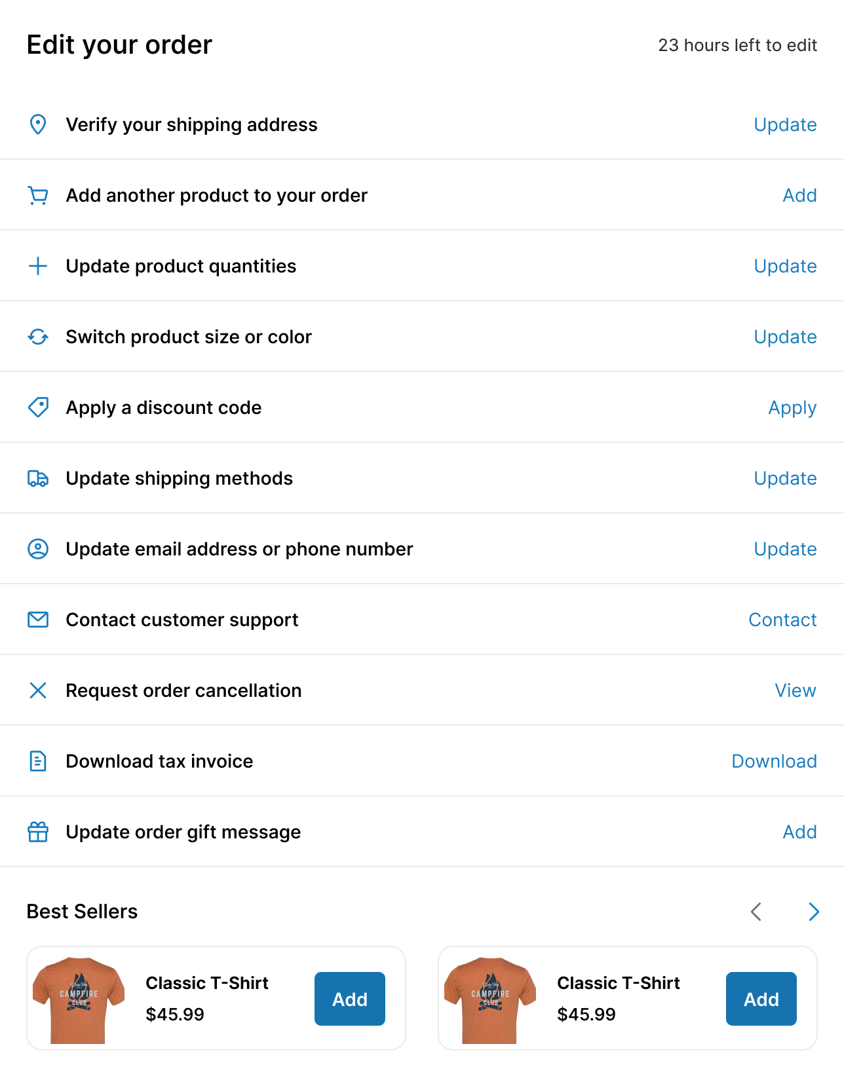Click the discount tag icon

(38, 407)
